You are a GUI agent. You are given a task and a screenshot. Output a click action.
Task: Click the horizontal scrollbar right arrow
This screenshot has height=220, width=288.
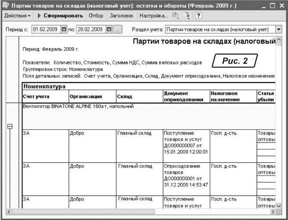272,212
